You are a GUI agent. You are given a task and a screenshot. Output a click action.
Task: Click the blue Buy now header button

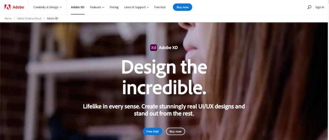coord(183,7)
